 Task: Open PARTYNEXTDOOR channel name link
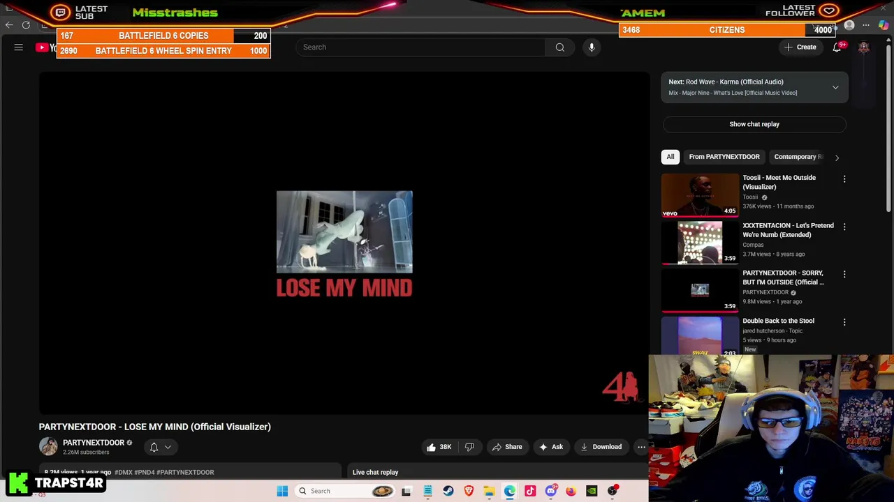pyautogui.click(x=94, y=443)
